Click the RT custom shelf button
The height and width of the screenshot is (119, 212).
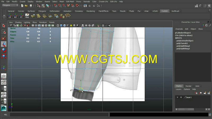[x=16, y=16]
